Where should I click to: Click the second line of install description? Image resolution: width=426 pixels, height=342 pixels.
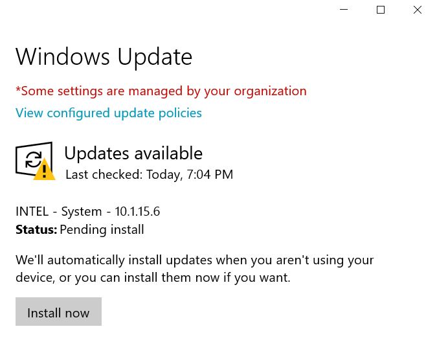coord(153,278)
